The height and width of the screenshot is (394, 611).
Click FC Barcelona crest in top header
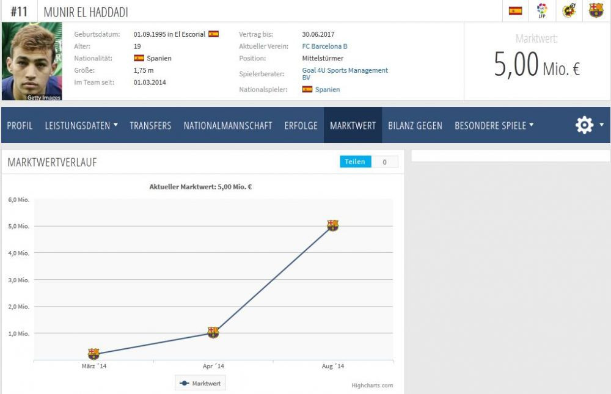(596, 11)
